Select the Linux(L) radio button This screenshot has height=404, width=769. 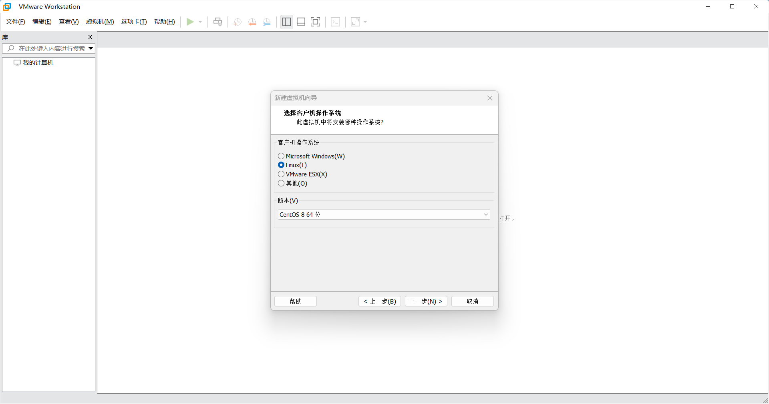(x=281, y=165)
